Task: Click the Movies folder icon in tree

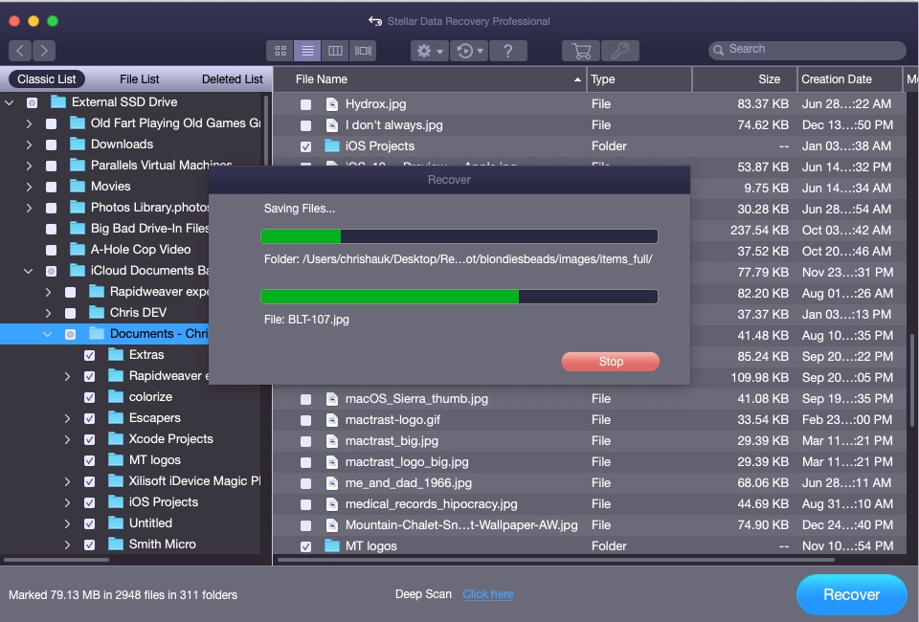Action: point(78,187)
